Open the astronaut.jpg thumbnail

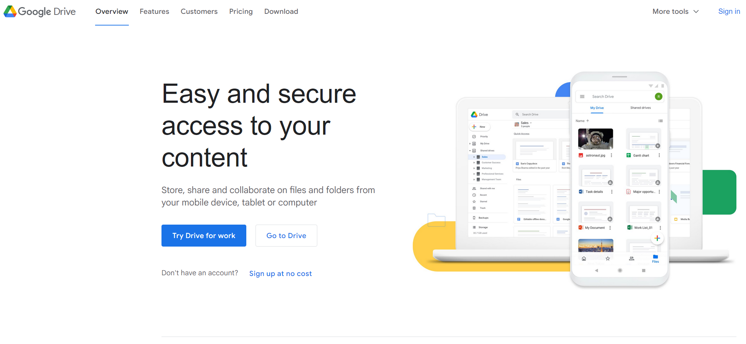[595, 139]
